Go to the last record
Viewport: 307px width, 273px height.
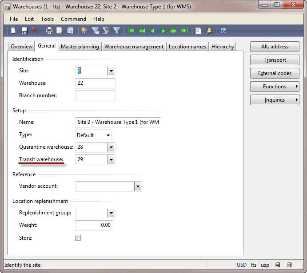pyautogui.click(x=184, y=31)
